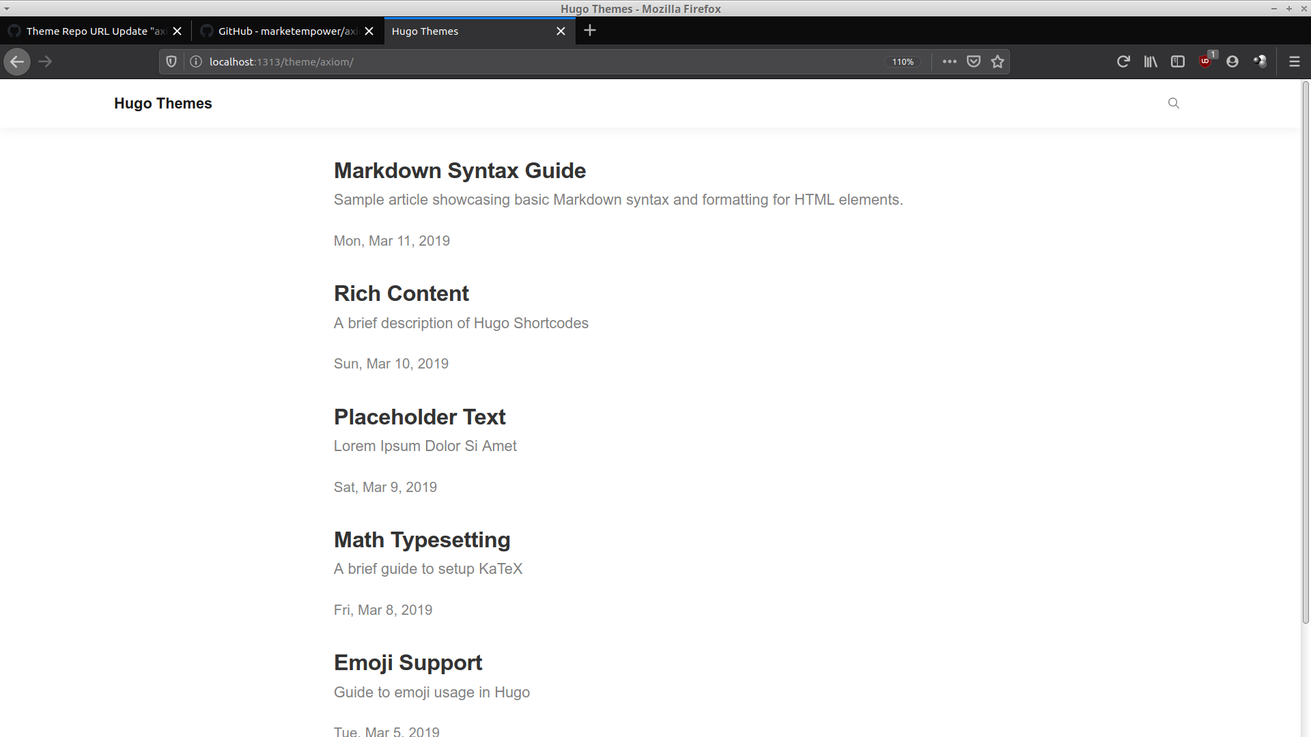
Task: Click inside the address bar
Action: (x=478, y=61)
